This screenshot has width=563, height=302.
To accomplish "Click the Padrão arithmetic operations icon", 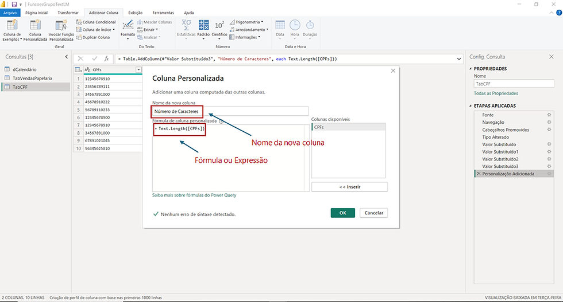I will point(203,25).
